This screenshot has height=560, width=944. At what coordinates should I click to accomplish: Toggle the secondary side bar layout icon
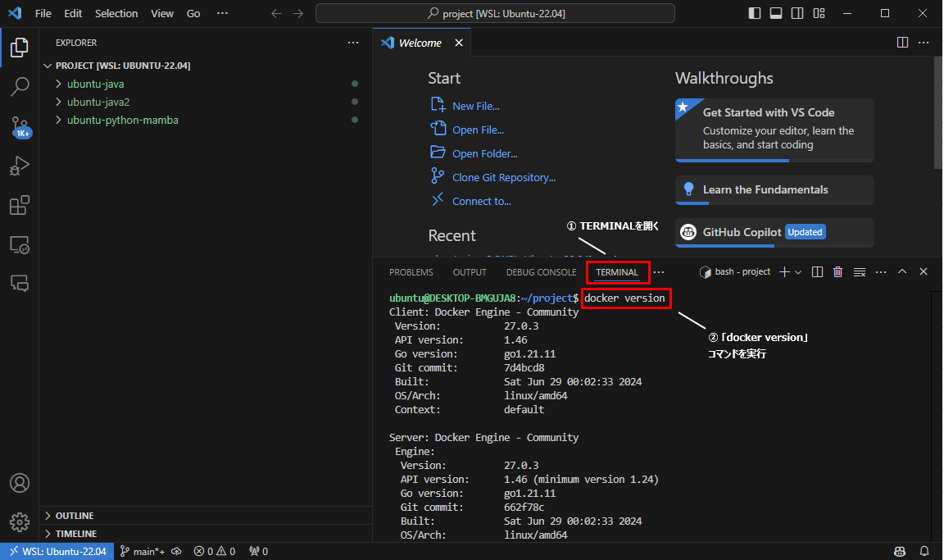[x=797, y=13]
